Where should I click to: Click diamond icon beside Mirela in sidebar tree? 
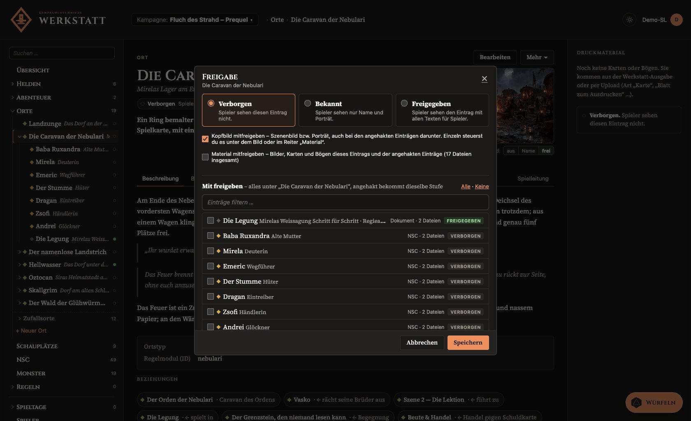(x=32, y=162)
